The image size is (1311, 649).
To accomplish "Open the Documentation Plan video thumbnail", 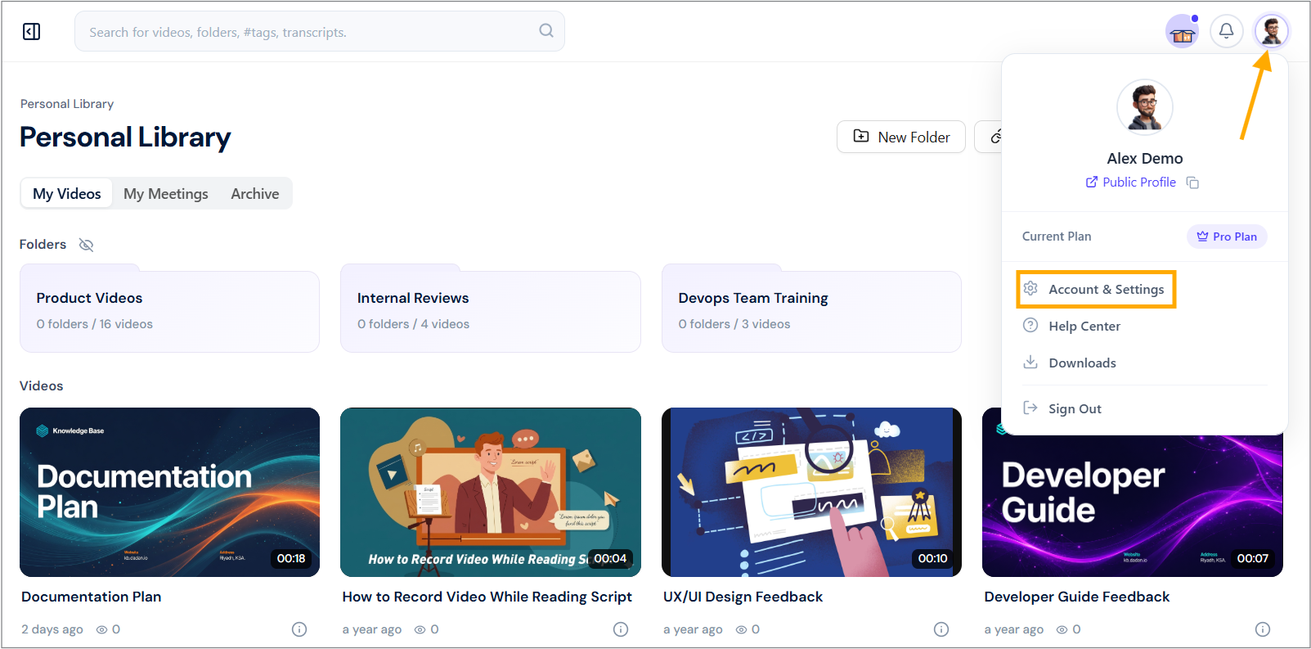I will [x=169, y=492].
